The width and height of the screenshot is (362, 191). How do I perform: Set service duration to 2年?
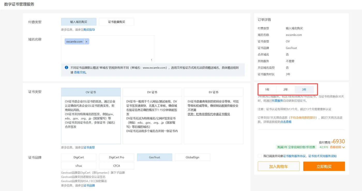tap(286, 90)
